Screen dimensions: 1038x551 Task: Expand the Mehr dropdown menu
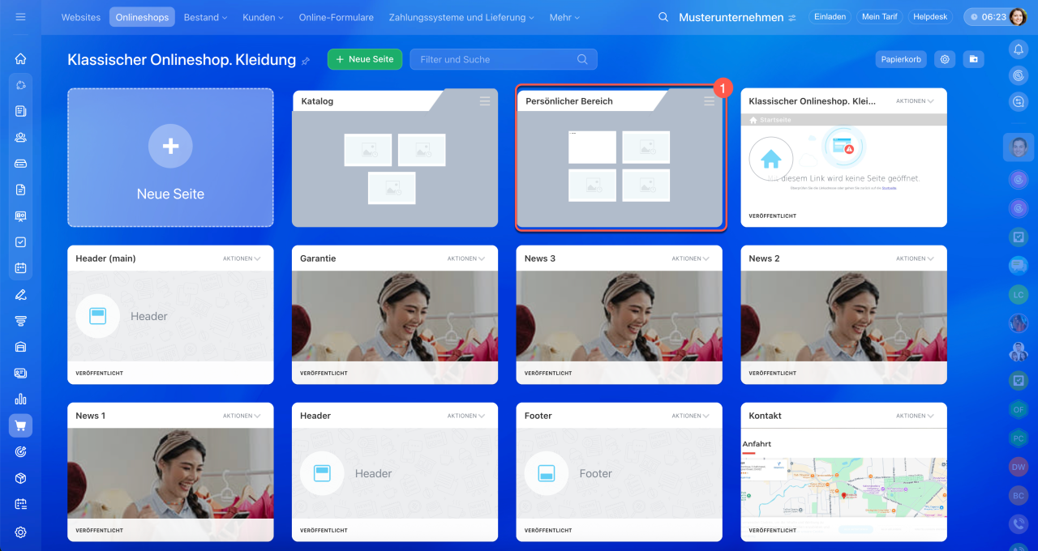[564, 17]
